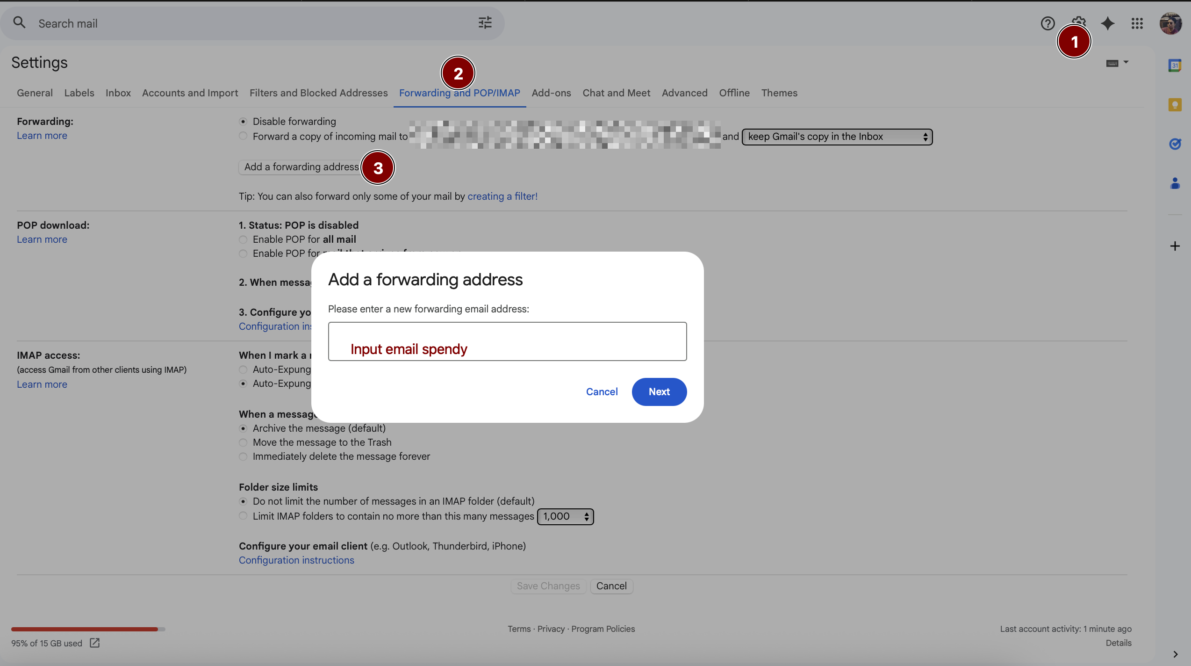Click Cancel button beside Save Changes
The height and width of the screenshot is (666, 1191).
click(611, 586)
